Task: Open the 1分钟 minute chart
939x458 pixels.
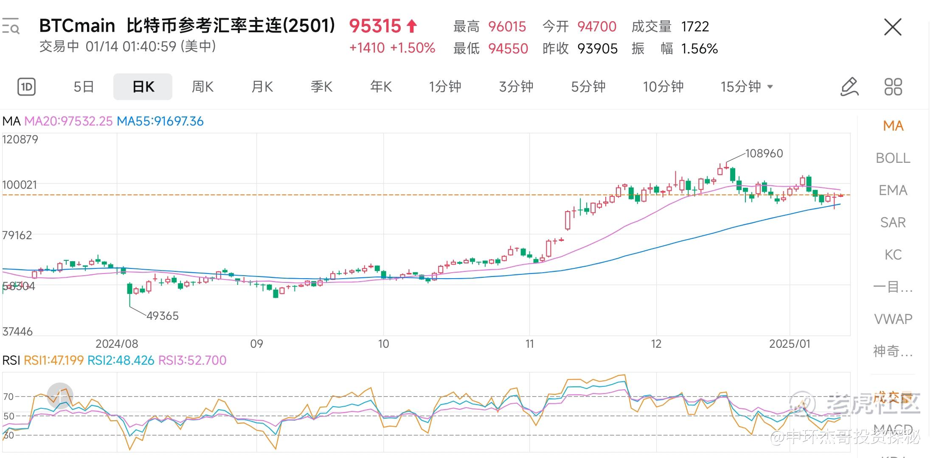Action: tap(444, 87)
